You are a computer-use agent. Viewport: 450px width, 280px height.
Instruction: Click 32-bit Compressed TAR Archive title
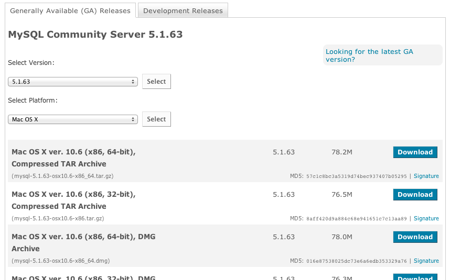point(73,200)
